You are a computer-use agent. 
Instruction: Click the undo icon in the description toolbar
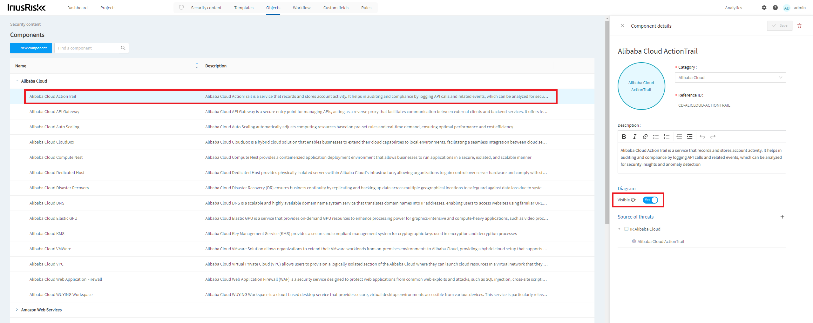click(x=702, y=136)
